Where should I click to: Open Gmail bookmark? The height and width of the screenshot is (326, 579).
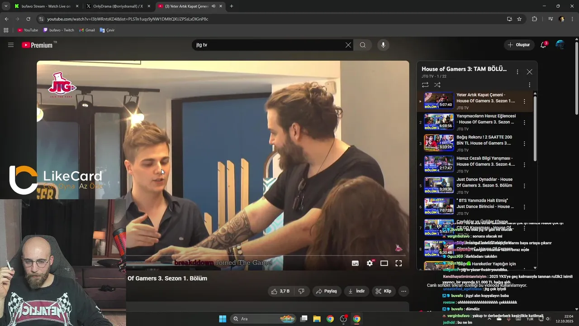87,30
